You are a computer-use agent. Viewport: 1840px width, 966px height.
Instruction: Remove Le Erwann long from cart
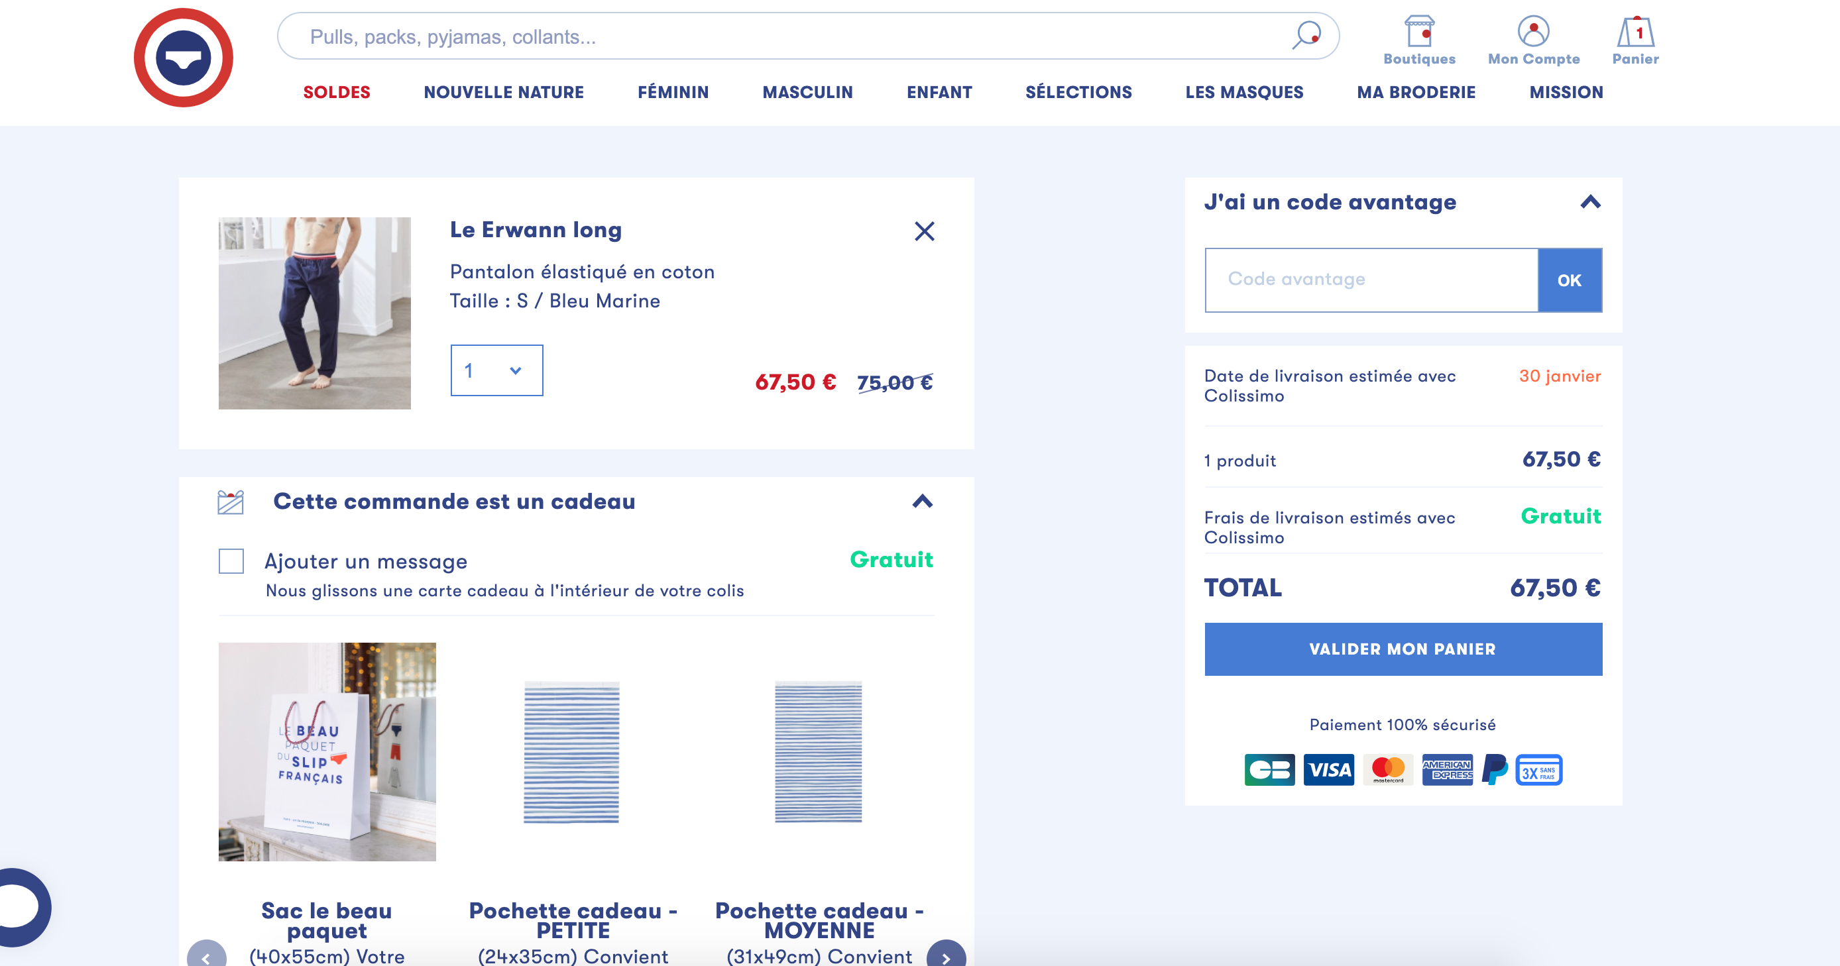point(924,231)
